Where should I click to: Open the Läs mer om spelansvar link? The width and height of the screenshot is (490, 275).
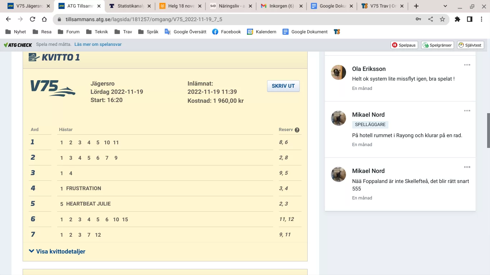click(x=98, y=44)
